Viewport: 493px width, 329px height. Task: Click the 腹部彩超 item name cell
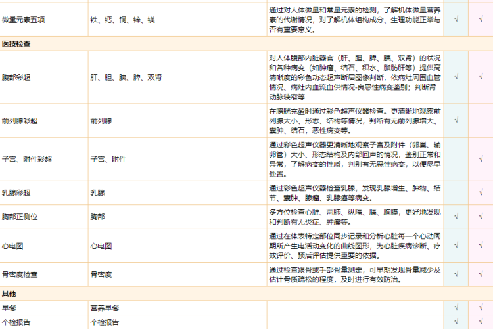pos(20,76)
